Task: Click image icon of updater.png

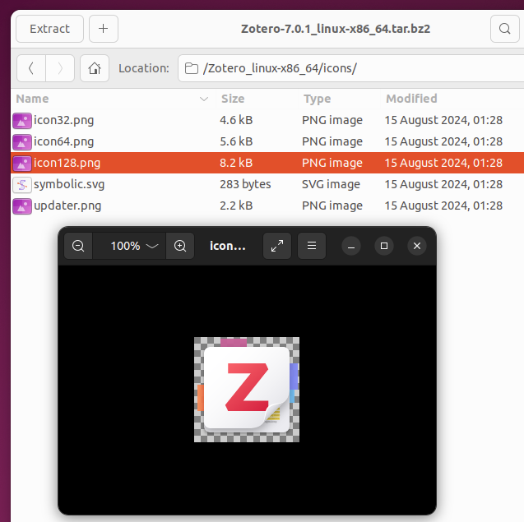Action: [22, 206]
